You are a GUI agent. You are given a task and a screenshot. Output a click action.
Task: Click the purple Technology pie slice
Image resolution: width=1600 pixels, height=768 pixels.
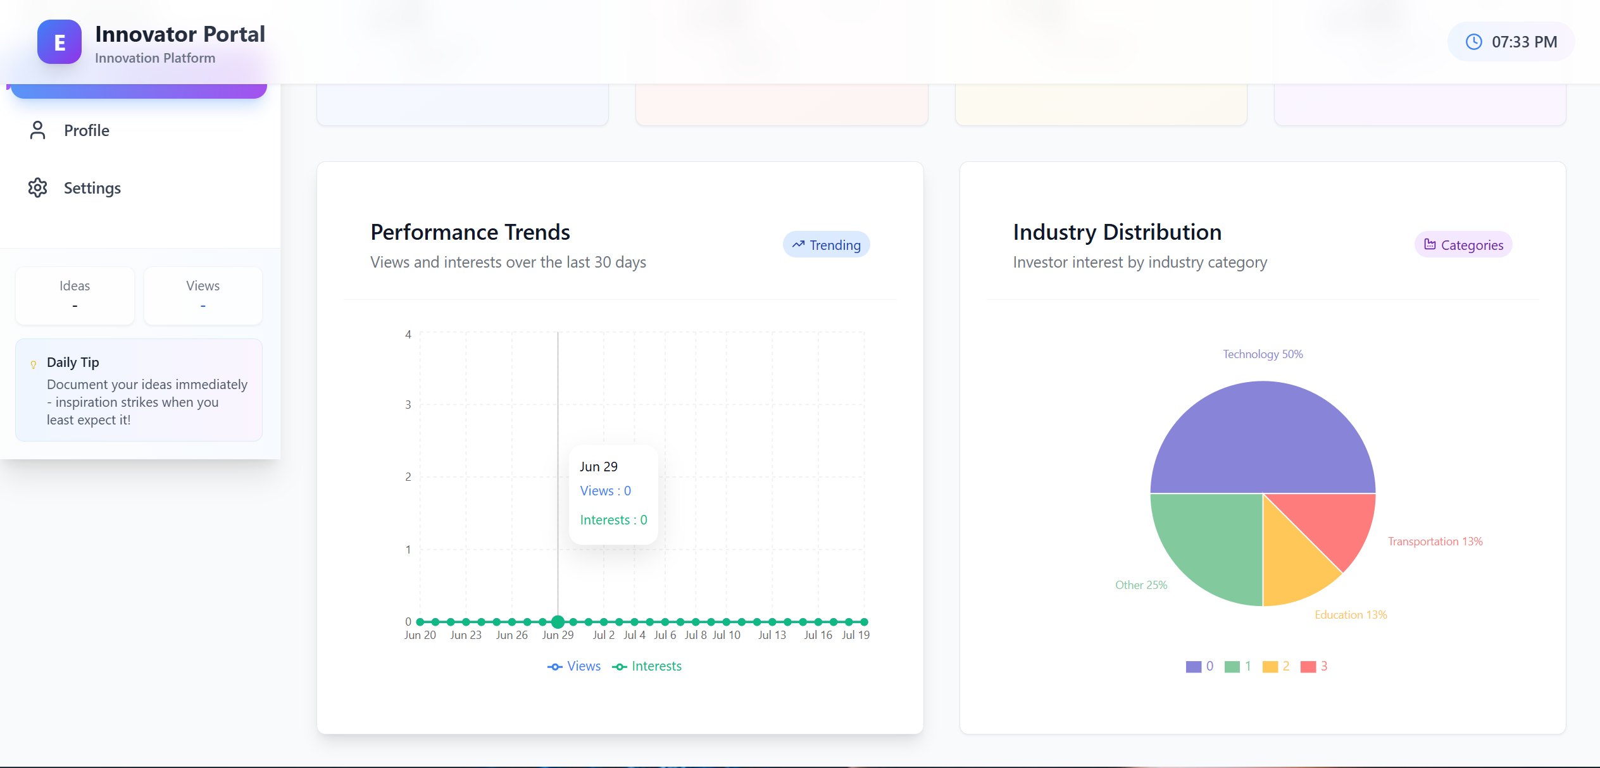click(x=1263, y=437)
